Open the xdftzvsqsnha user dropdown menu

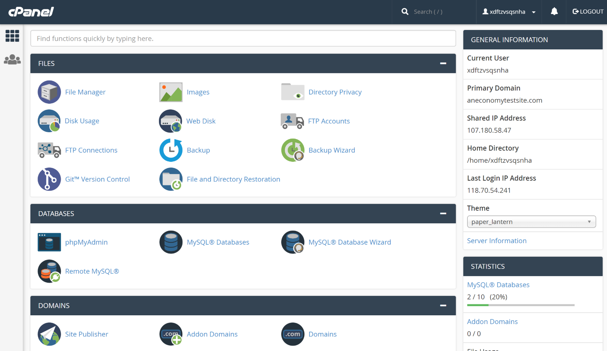[x=509, y=12]
